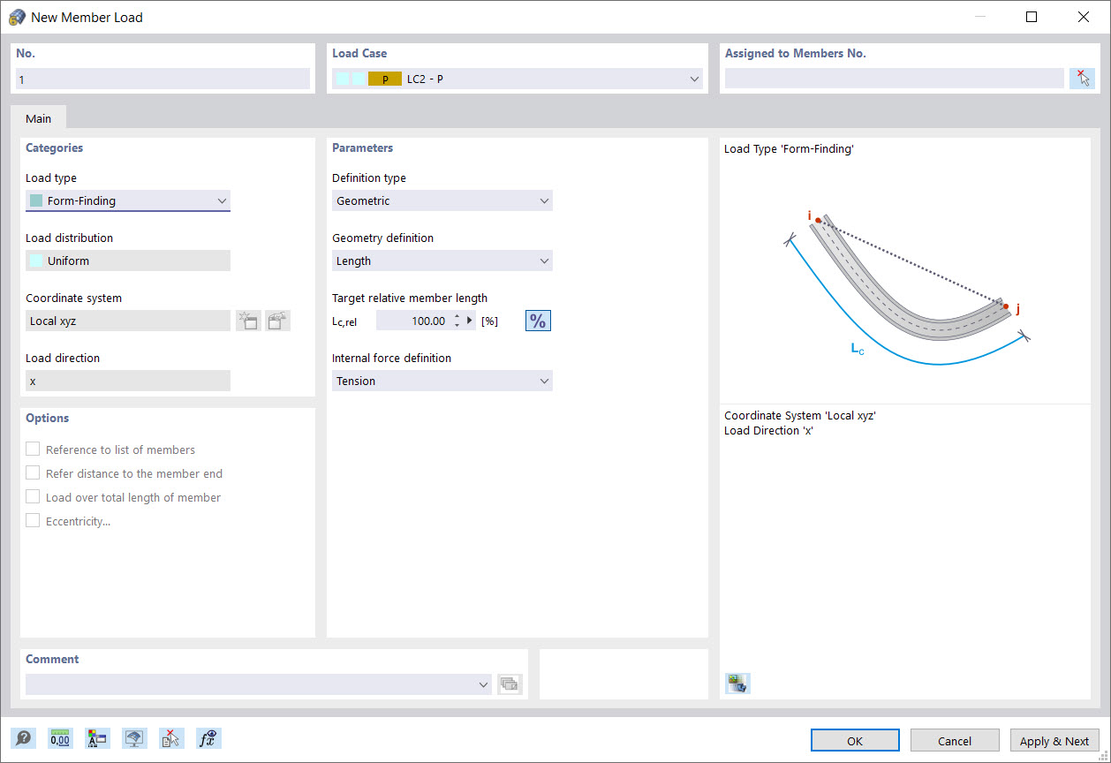The width and height of the screenshot is (1111, 763).
Task: Switch to the Main tab
Action: pyautogui.click(x=38, y=117)
